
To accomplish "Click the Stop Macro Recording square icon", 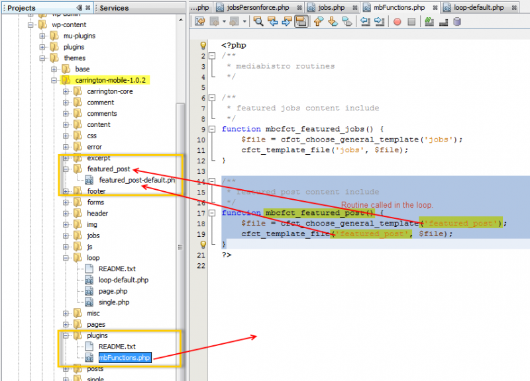I will pyautogui.click(x=411, y=22).
